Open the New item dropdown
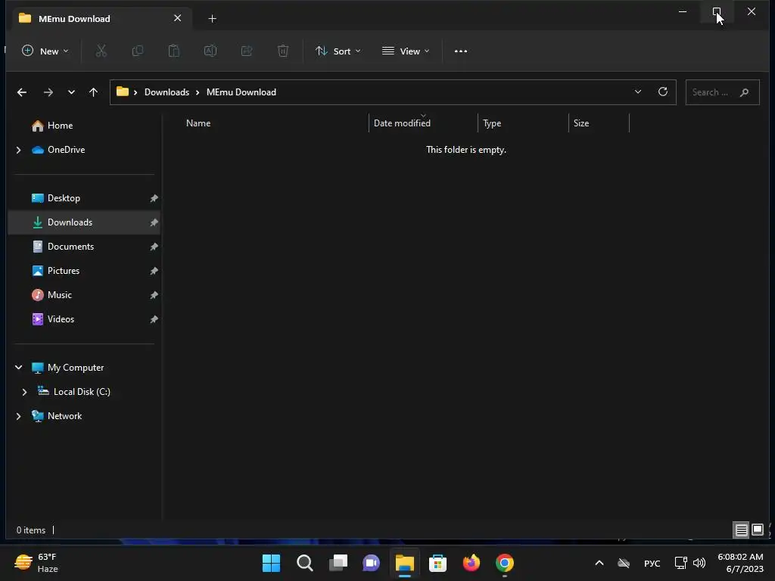 coord(45,51)
